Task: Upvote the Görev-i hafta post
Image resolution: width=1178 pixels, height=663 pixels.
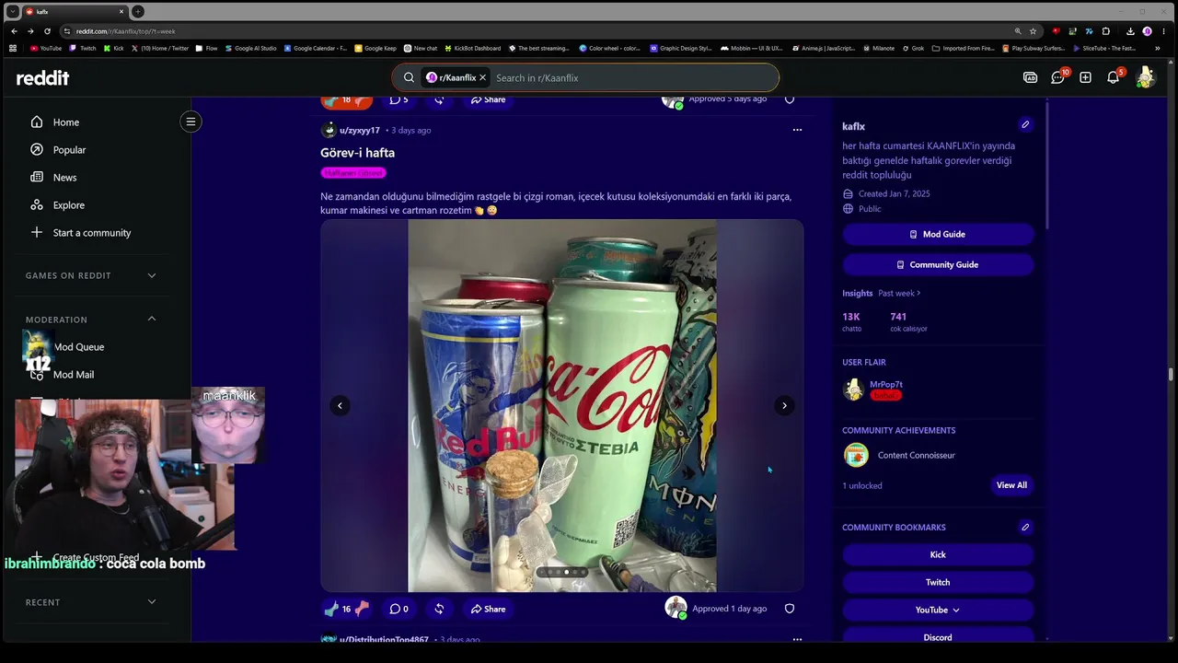Action: (x=332, y=609)
